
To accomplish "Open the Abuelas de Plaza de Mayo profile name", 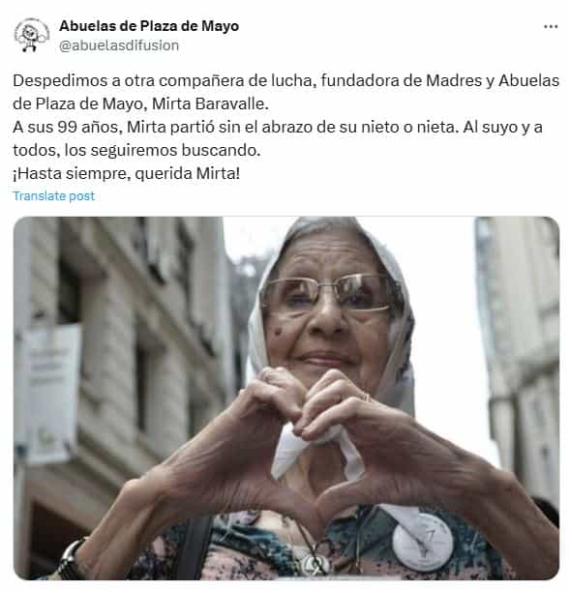I will 149,26.
